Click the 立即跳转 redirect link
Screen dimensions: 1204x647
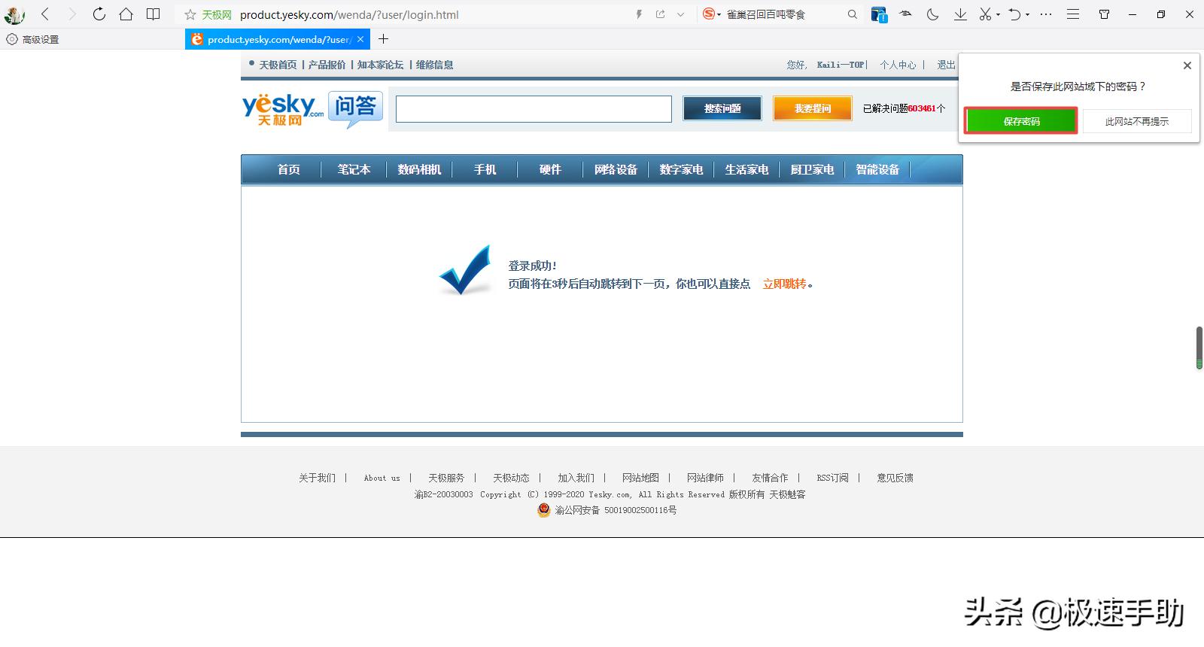tap(784, 284)
